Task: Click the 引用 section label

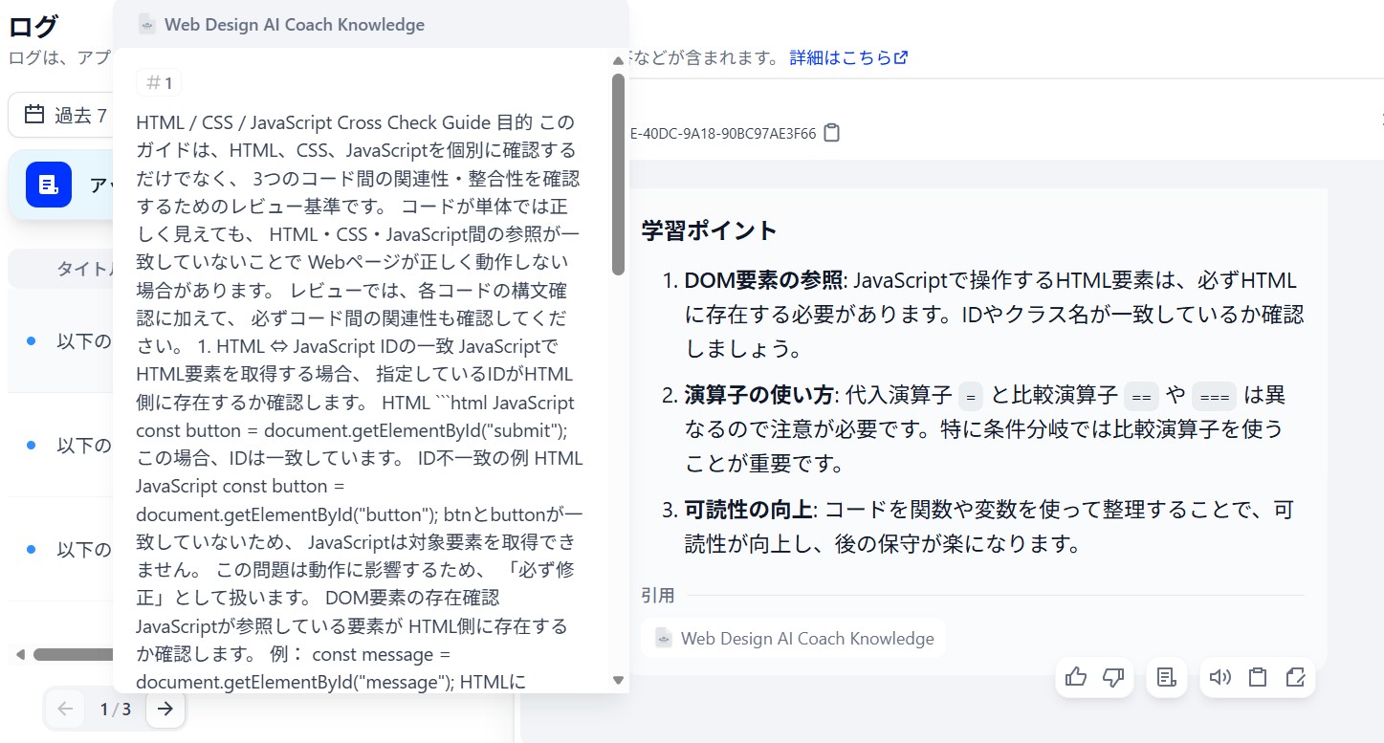Action: point(658,596)
